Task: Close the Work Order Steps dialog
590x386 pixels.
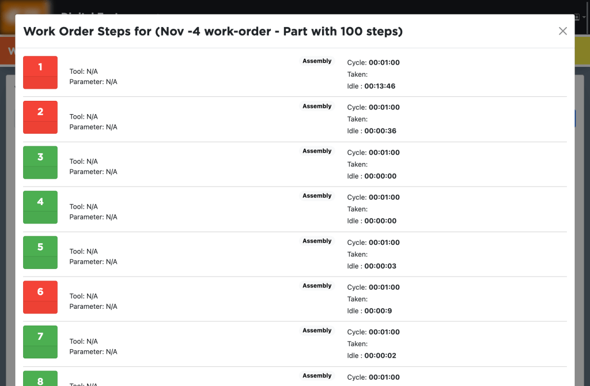Action: (x=562, y=31)
